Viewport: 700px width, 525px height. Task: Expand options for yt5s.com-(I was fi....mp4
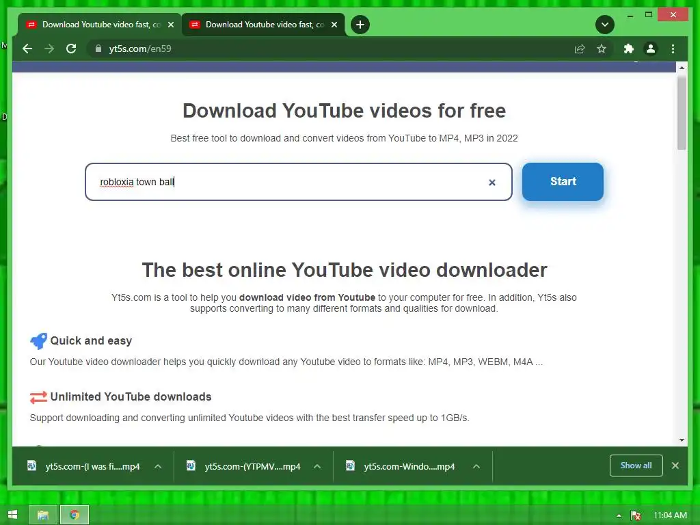click(x=158, y=466)
